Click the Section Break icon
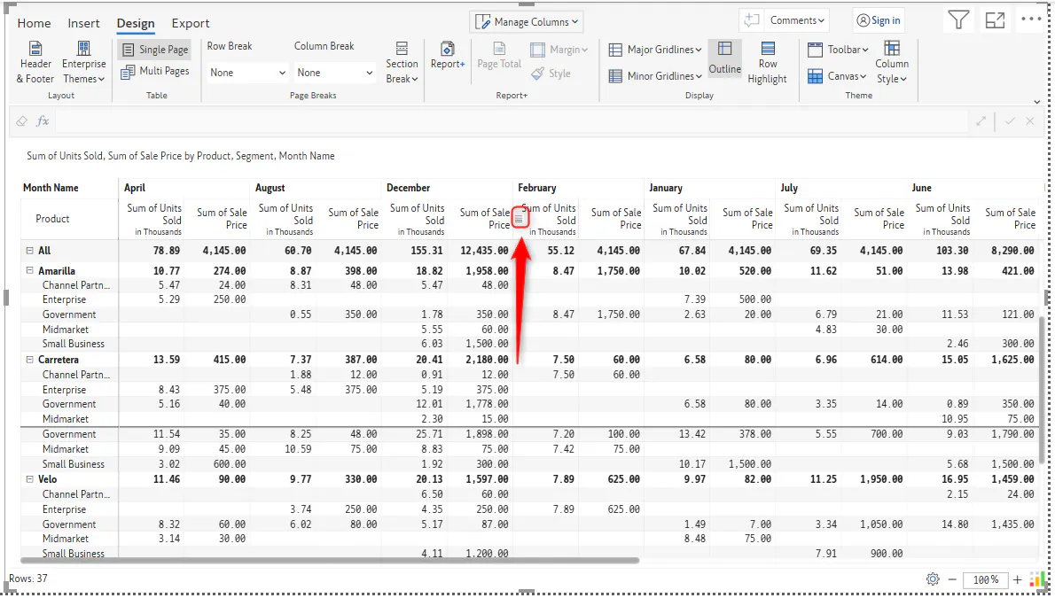Screen dimensions: 1055x598 (x=402, y=49)
